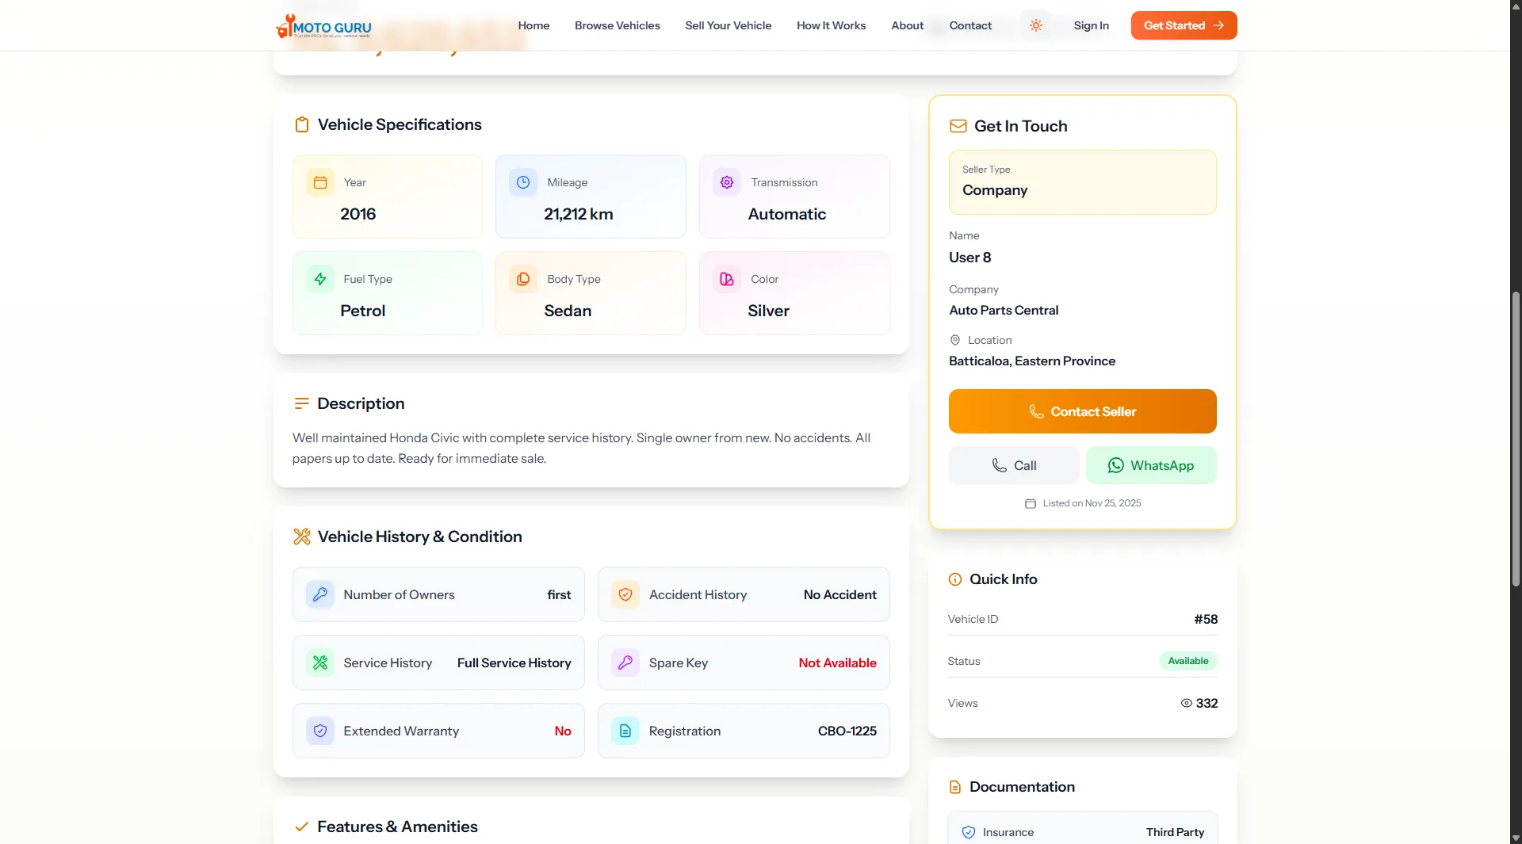The width and height of the screenshot is (1522, 844).
Task: Click the Moto Guru logo
Action: coord(324,26)
